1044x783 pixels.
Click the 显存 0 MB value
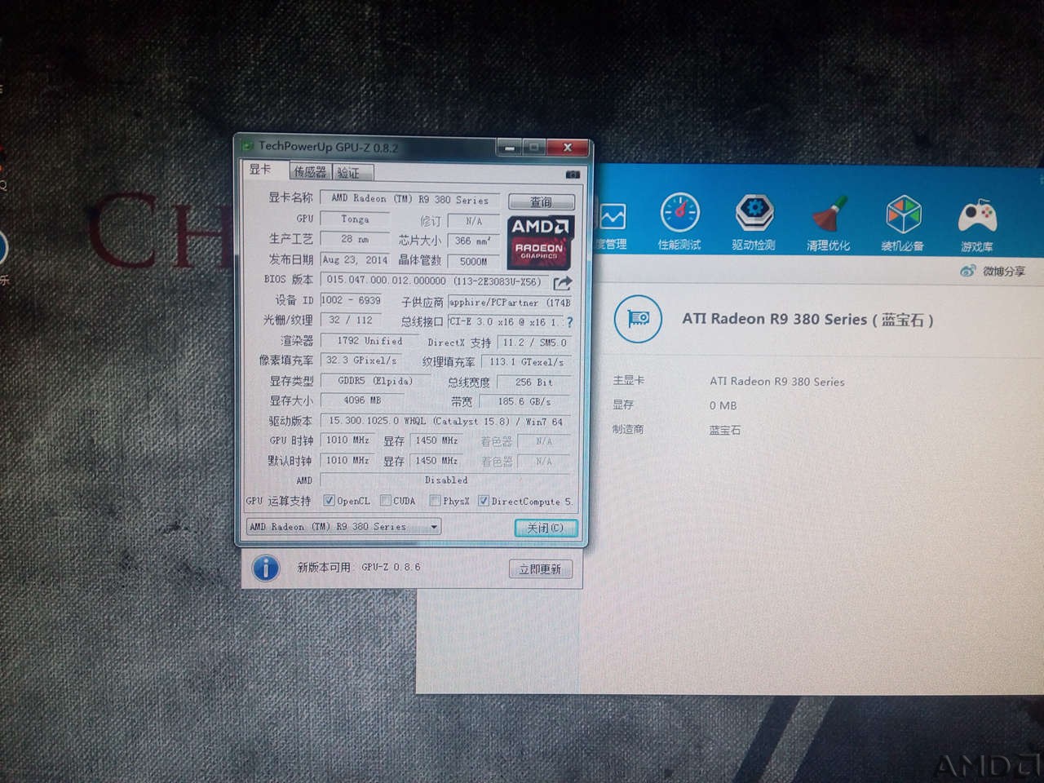pyautogui.click(x=723, y=405)
